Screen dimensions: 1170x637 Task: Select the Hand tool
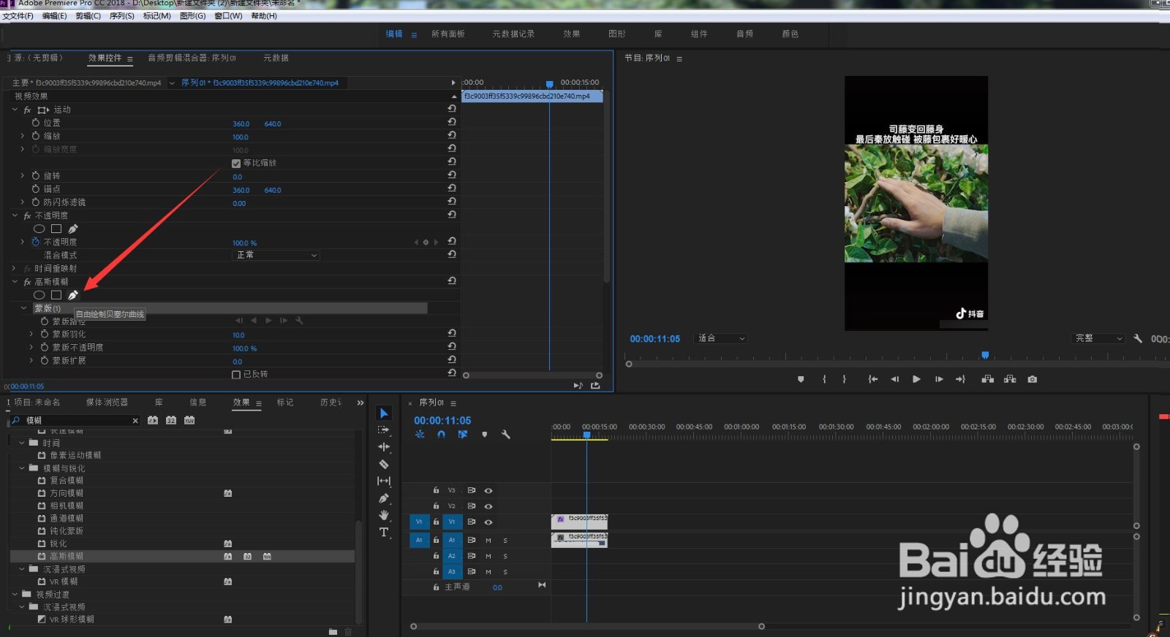pyautogui.click(x=384, y=515)
